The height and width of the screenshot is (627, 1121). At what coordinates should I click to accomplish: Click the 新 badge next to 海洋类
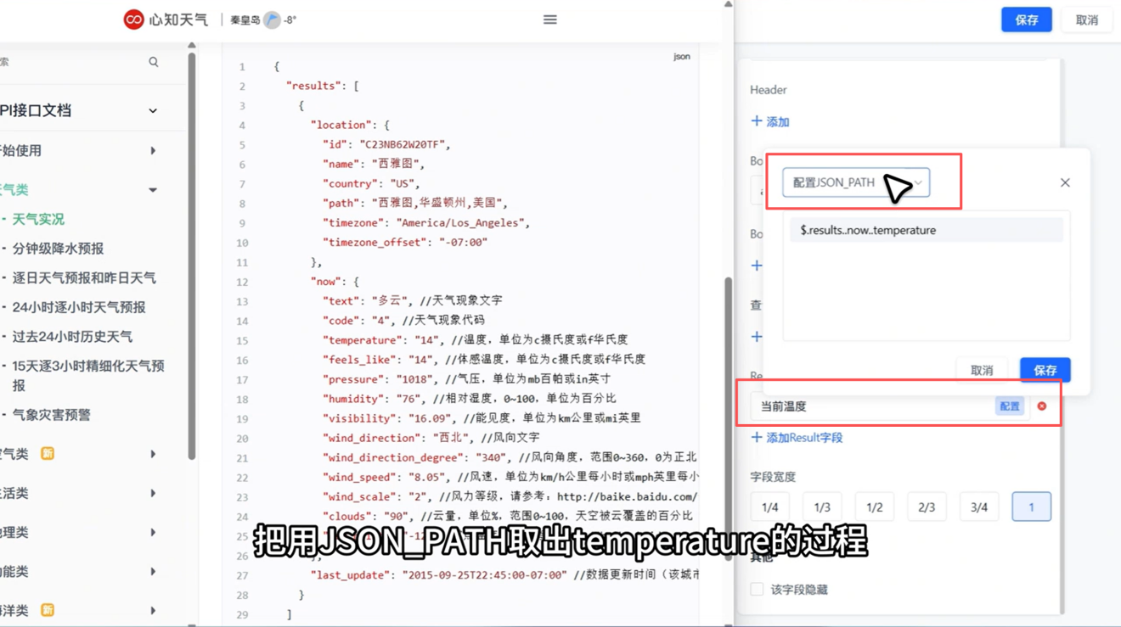[48, 610]
